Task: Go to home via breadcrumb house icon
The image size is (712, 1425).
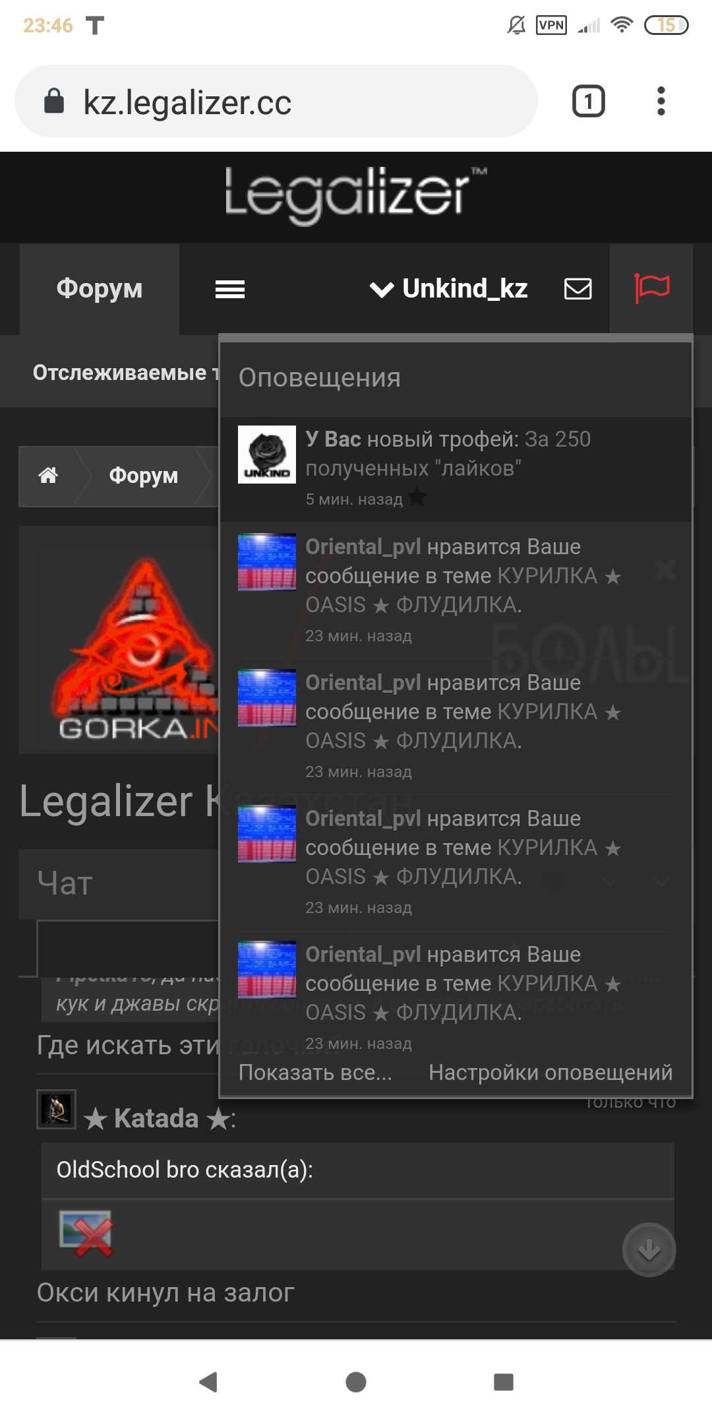Action: click(48, 475)
